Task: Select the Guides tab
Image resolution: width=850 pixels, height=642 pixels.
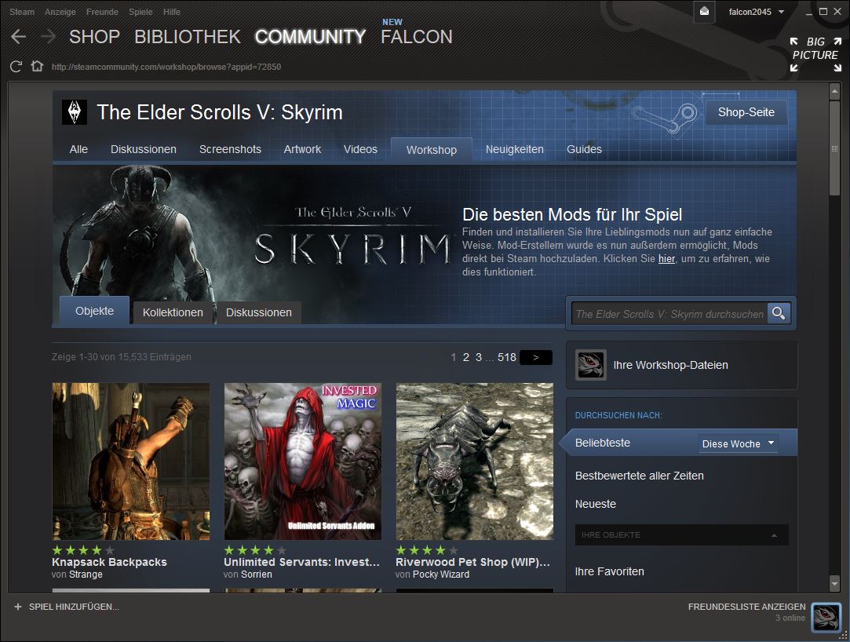Action: tap(584, 149)
